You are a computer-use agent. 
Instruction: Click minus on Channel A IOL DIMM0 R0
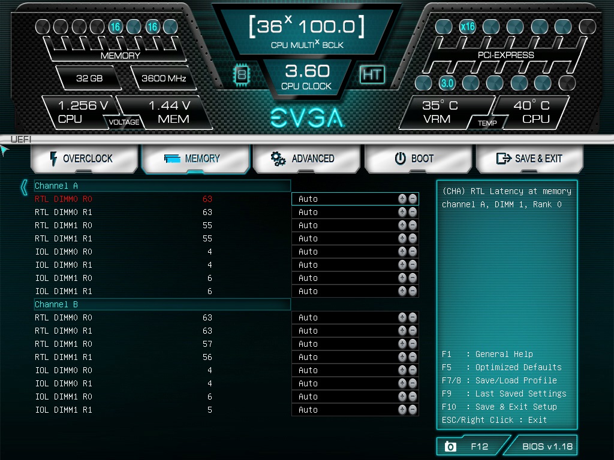[413, 252]
